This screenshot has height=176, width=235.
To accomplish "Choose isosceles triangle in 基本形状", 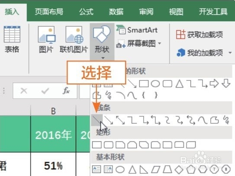I will coord(132,169).
